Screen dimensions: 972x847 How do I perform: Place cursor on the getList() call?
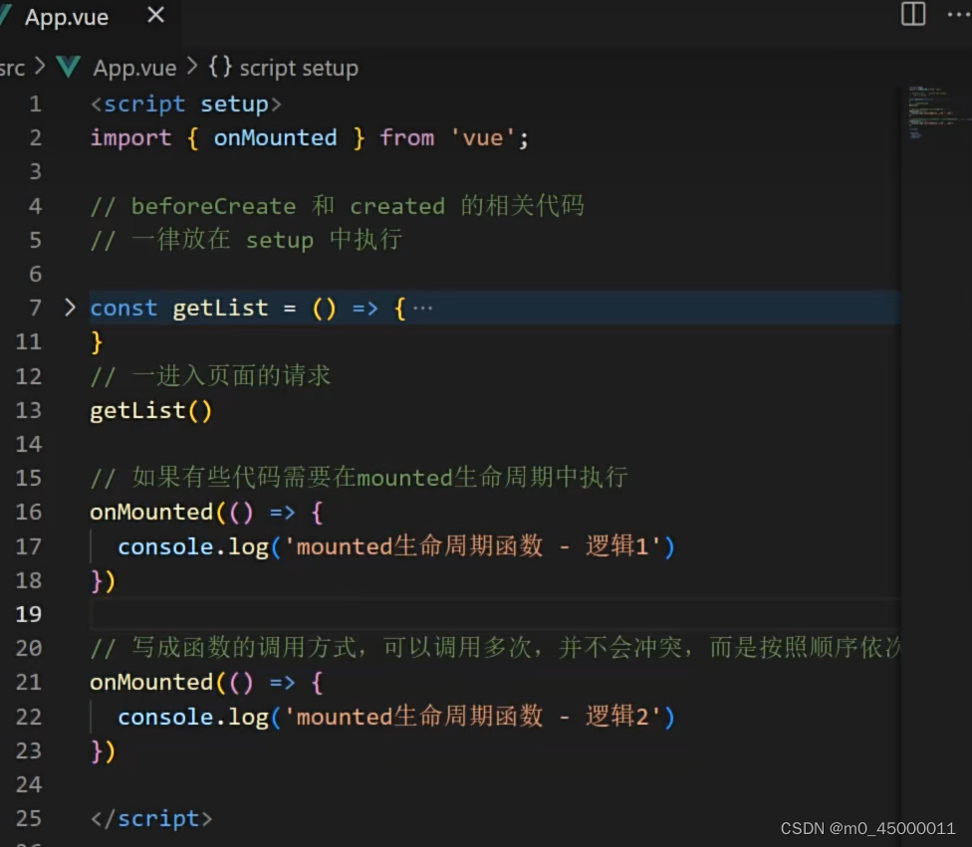point(150,410)
